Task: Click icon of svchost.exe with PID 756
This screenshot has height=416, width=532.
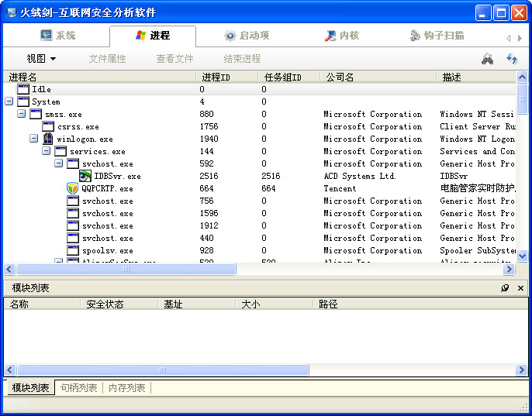Action: (73, 201)
